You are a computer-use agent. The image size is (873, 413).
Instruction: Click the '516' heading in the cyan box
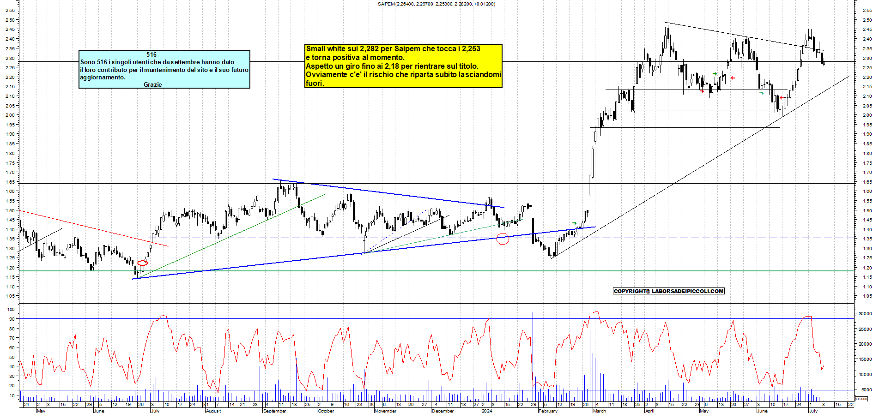click(x=152, y=54)
